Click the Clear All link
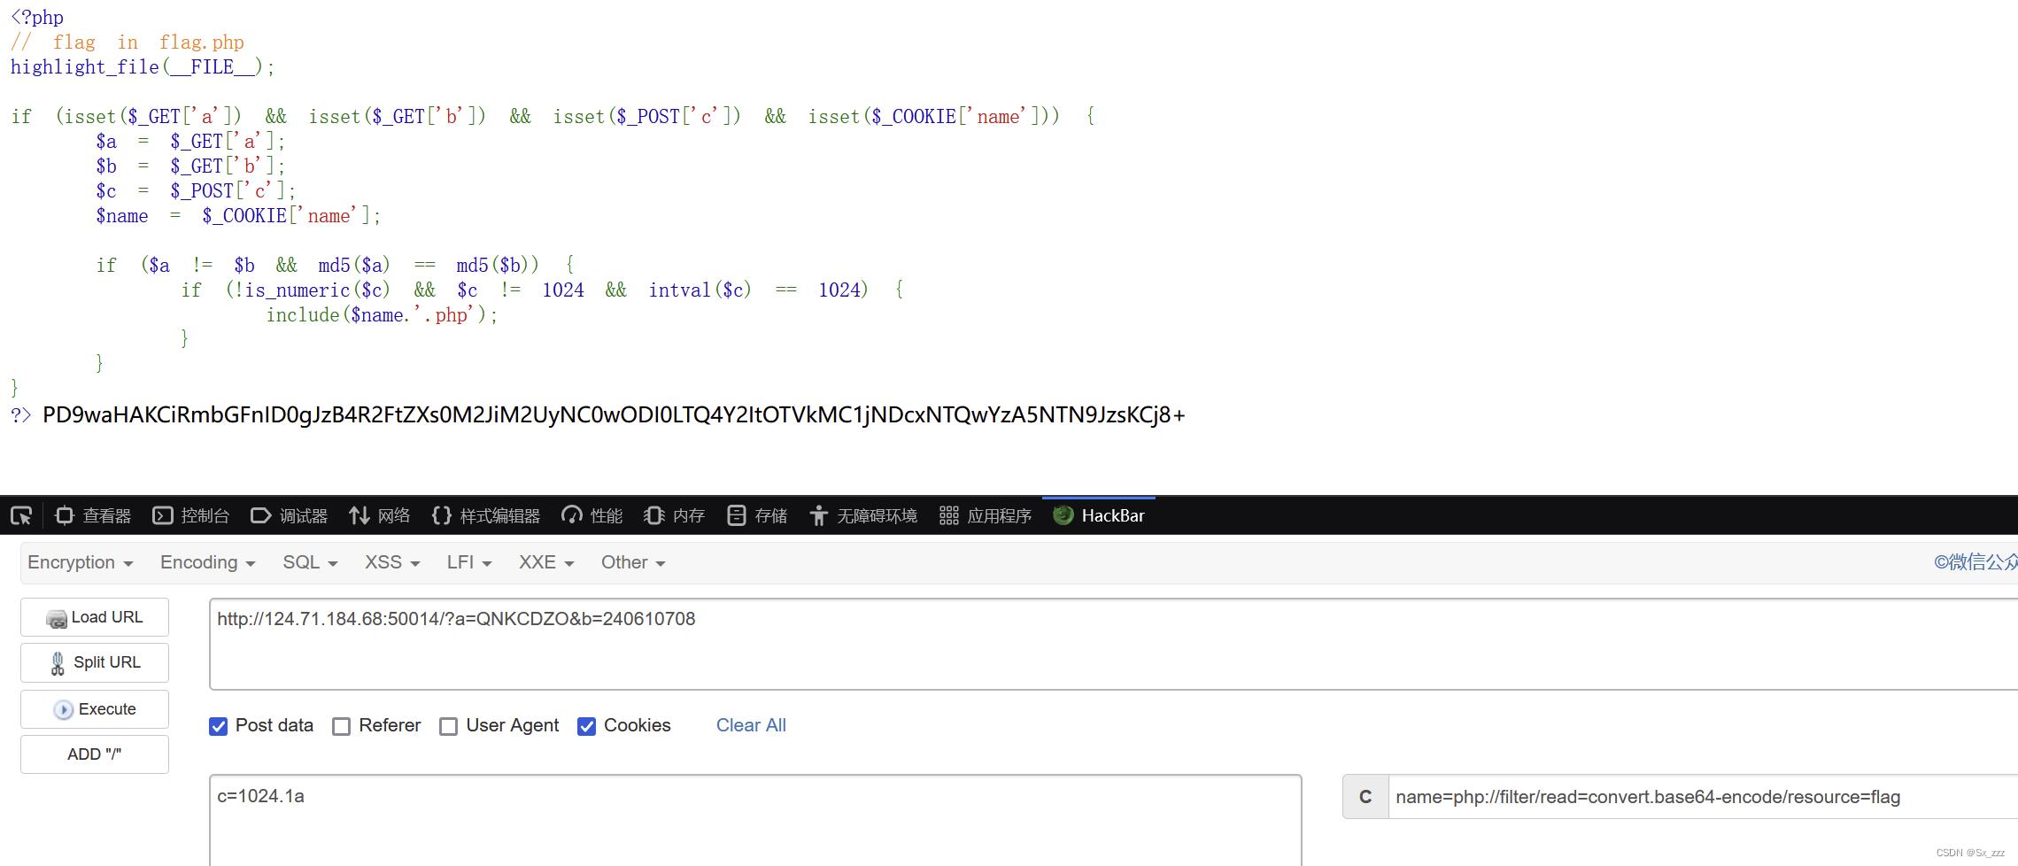Viewport: 2018px width, 866px height. [751, 725]
